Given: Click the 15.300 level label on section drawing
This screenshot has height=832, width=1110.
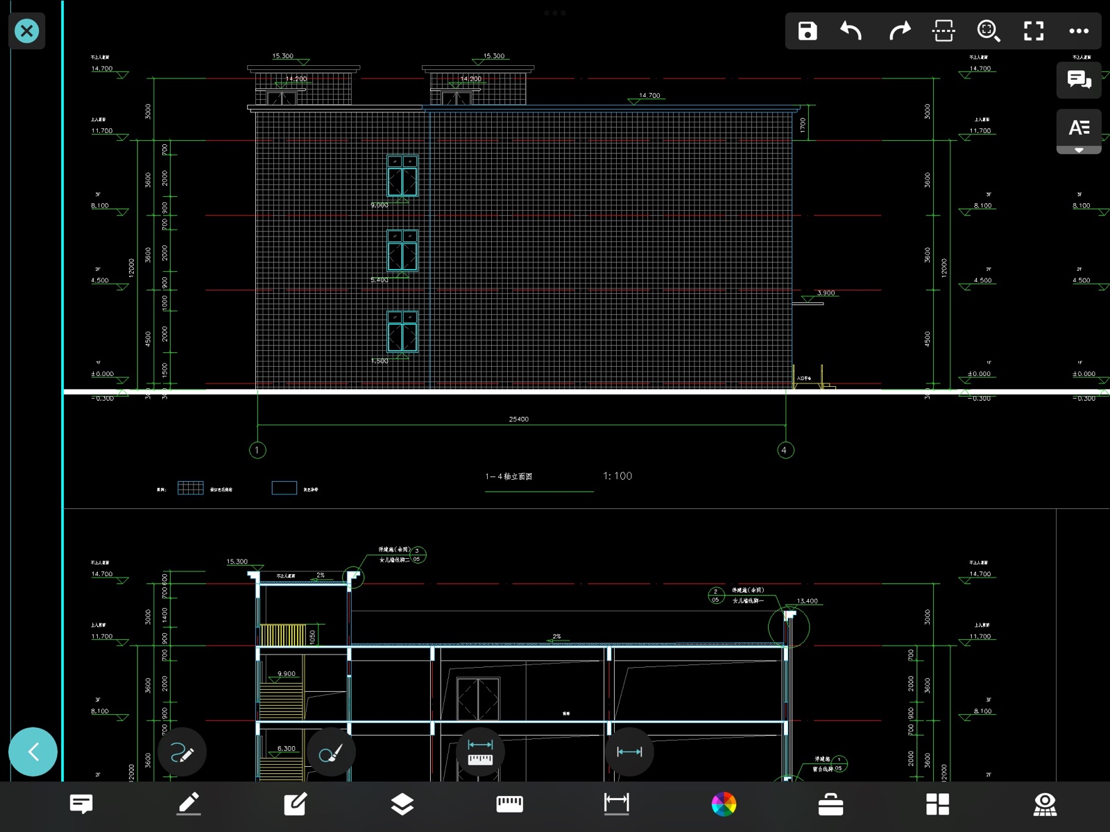Looking at the screenshot, I should click(x=237, y=562).
